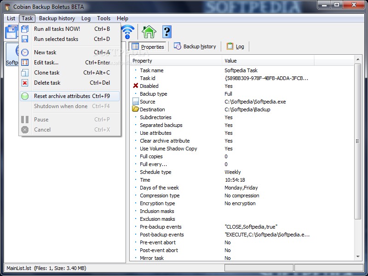Select the Task name property row
The image size is (368, 276).
coord(242,70)
